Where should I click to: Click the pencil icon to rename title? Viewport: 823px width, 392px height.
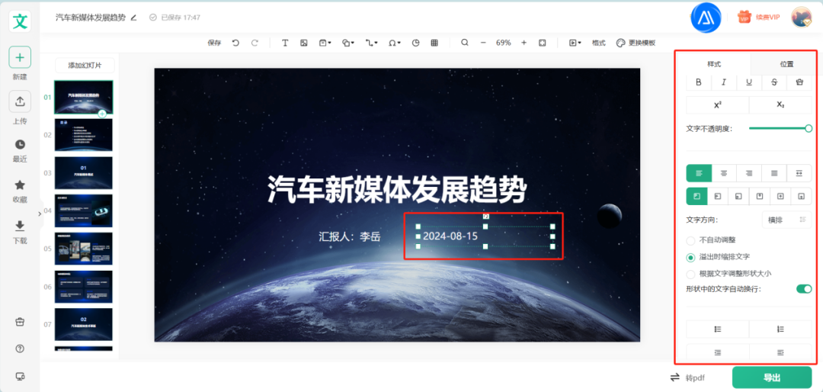coord(133,18)
